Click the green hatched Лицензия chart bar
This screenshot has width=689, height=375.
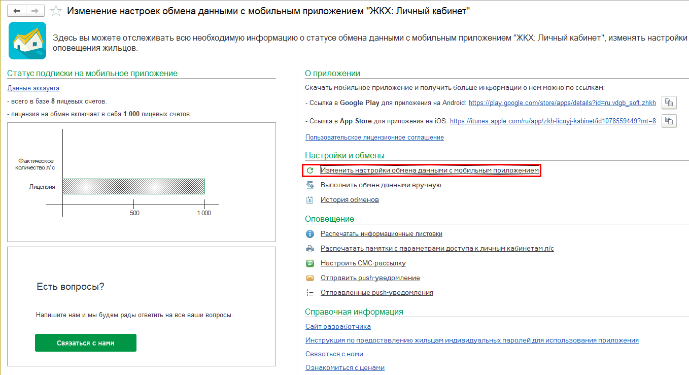point(133,186)
